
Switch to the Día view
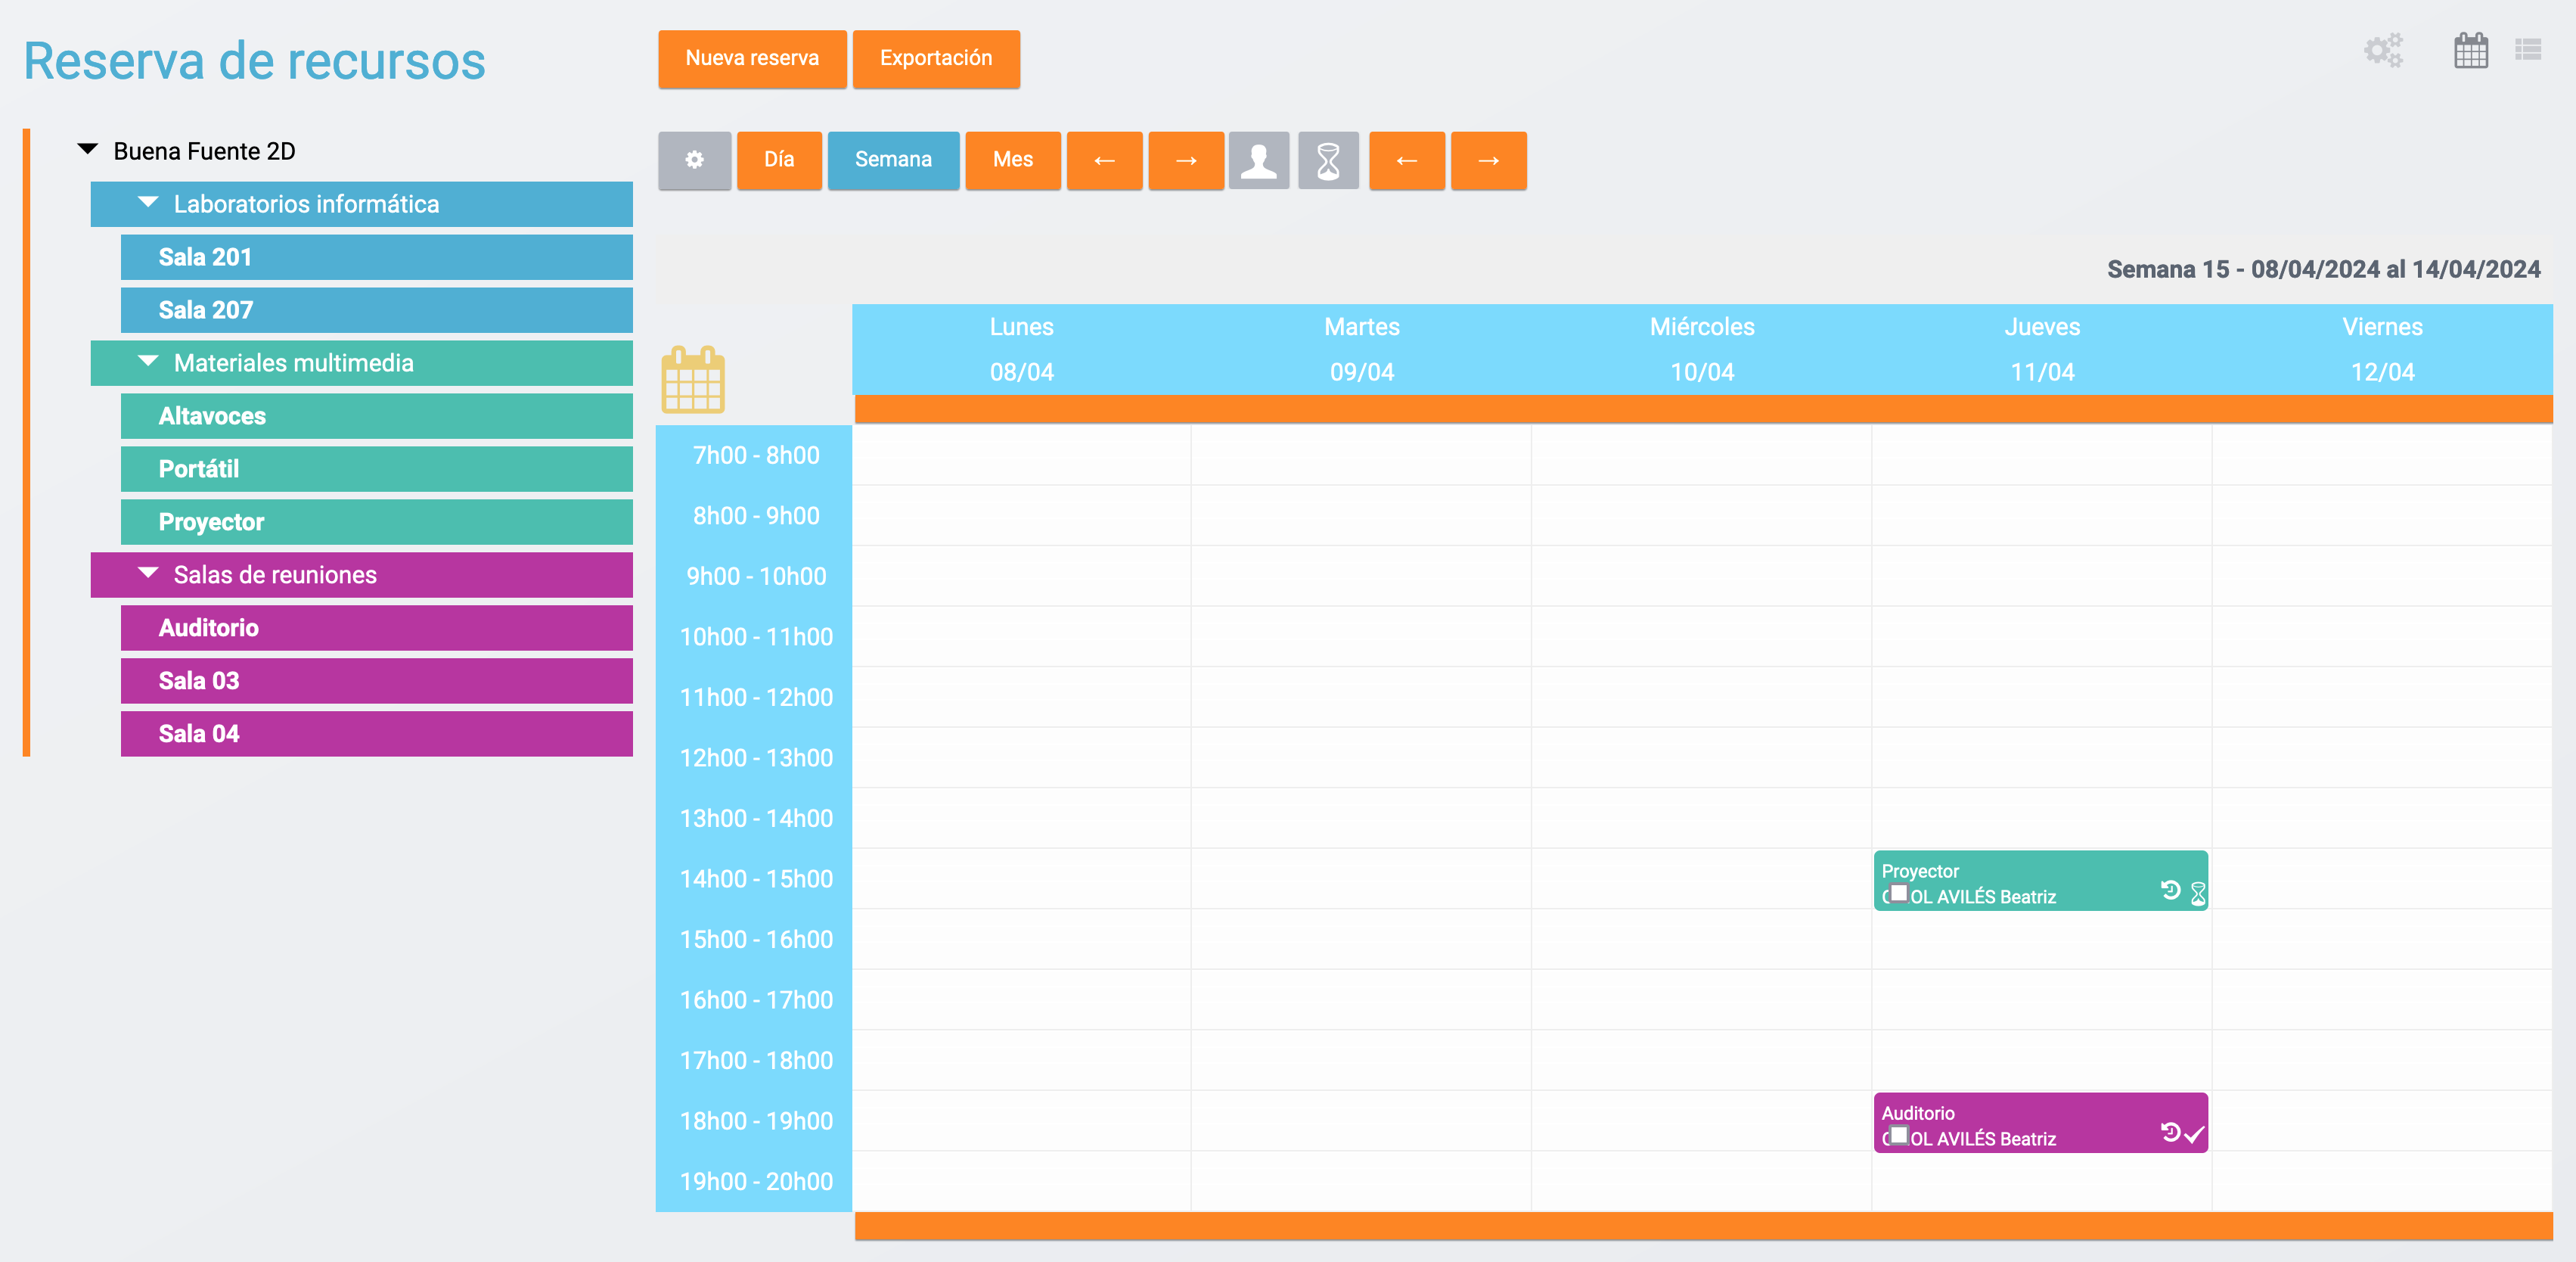click(779, 160)
